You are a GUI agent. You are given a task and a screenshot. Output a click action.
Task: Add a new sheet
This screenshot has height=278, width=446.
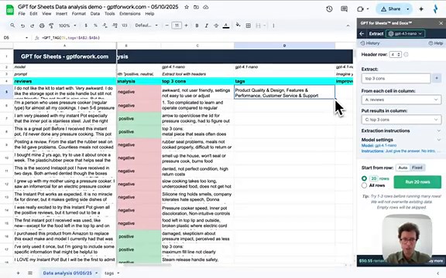pos(19,273)
